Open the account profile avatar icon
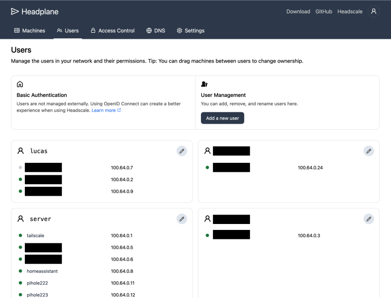 click(373, 11)
